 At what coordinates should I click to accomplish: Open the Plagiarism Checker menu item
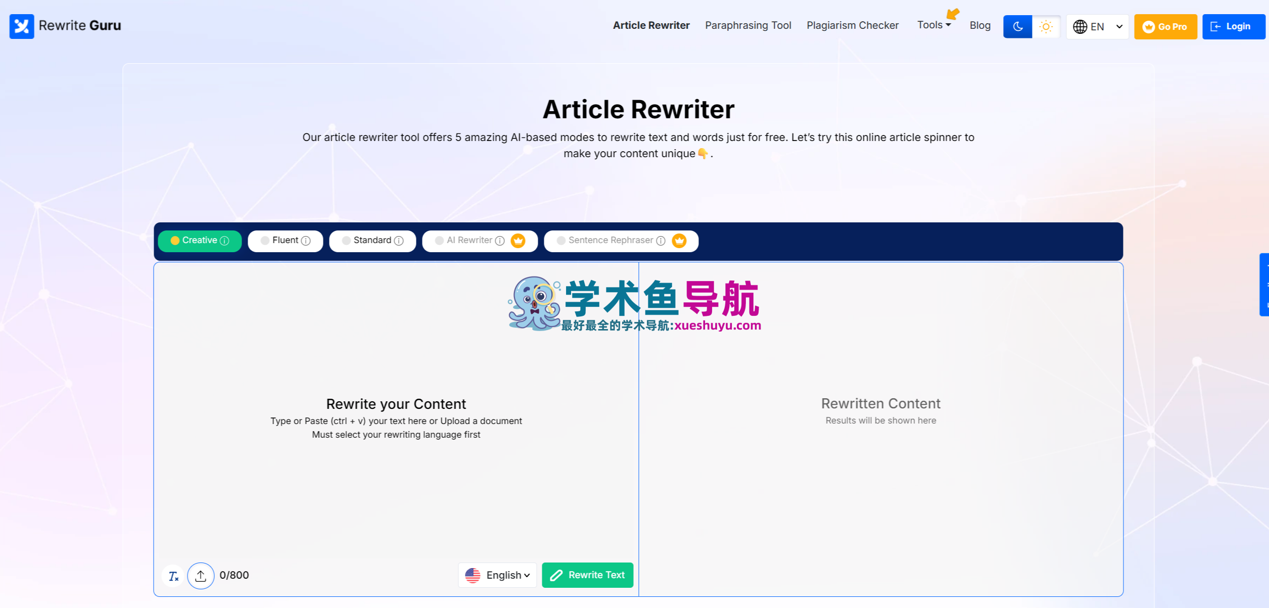[x=853, y=25]
